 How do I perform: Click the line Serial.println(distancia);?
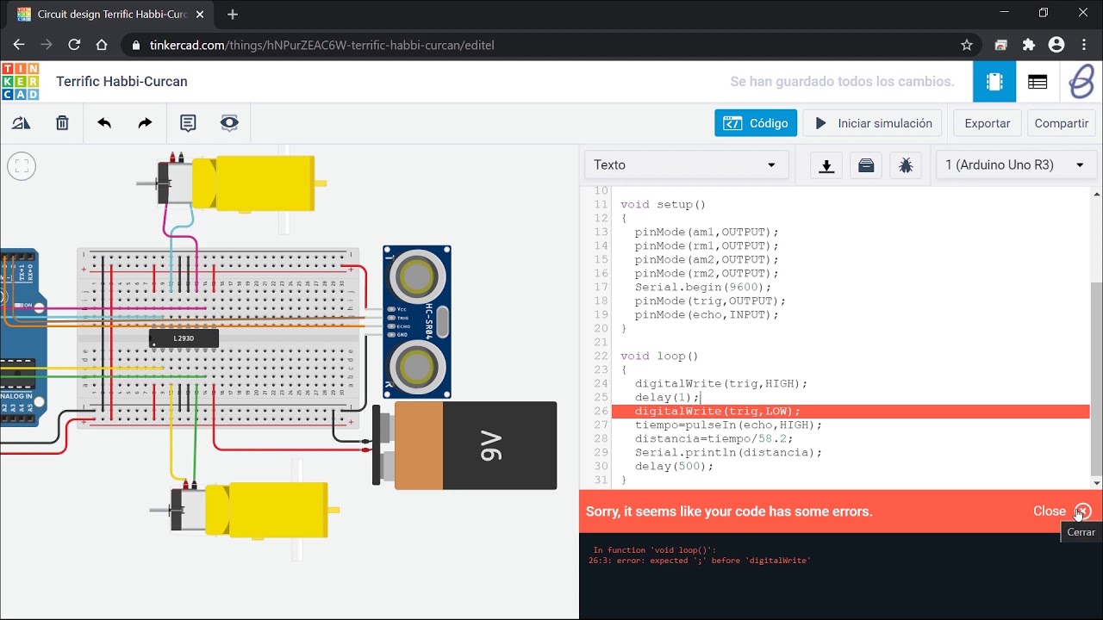[728, 453]
